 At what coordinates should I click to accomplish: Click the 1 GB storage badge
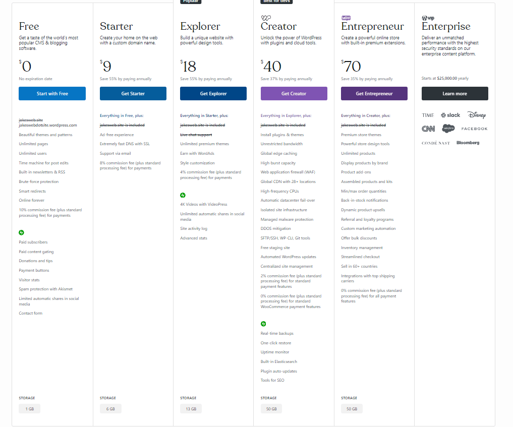click(29, 409)
